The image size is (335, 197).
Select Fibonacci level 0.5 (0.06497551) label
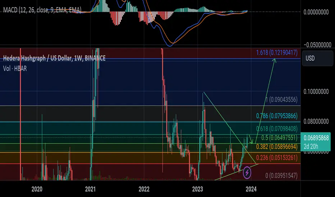(279, 138)
